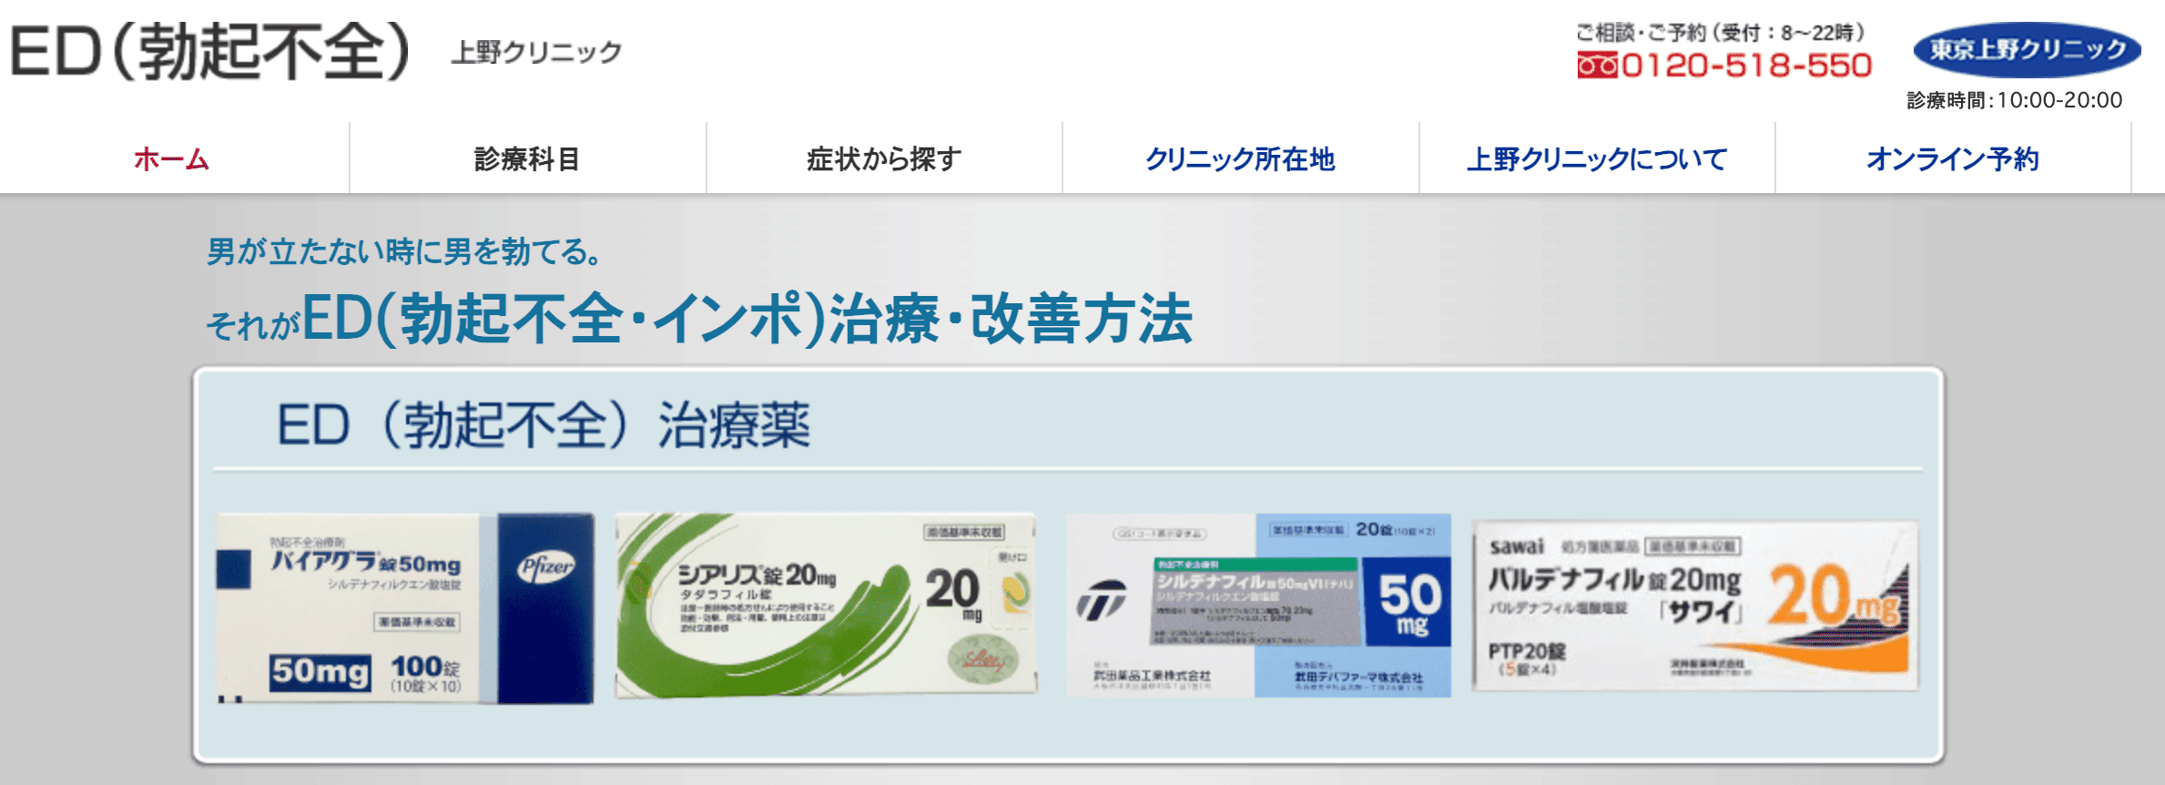Open the バルデナフィル錠20mg サワイ image

pyautogui.click(x=1695, y=606)
